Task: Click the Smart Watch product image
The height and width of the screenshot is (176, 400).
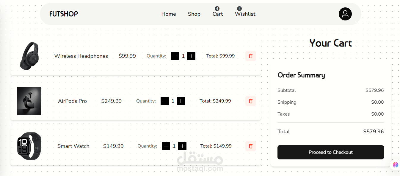Action: (x=29, y=146)
